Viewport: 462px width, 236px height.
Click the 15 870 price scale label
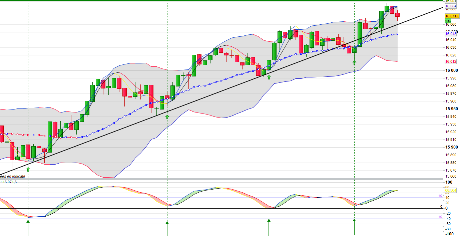tap(451, 170)
